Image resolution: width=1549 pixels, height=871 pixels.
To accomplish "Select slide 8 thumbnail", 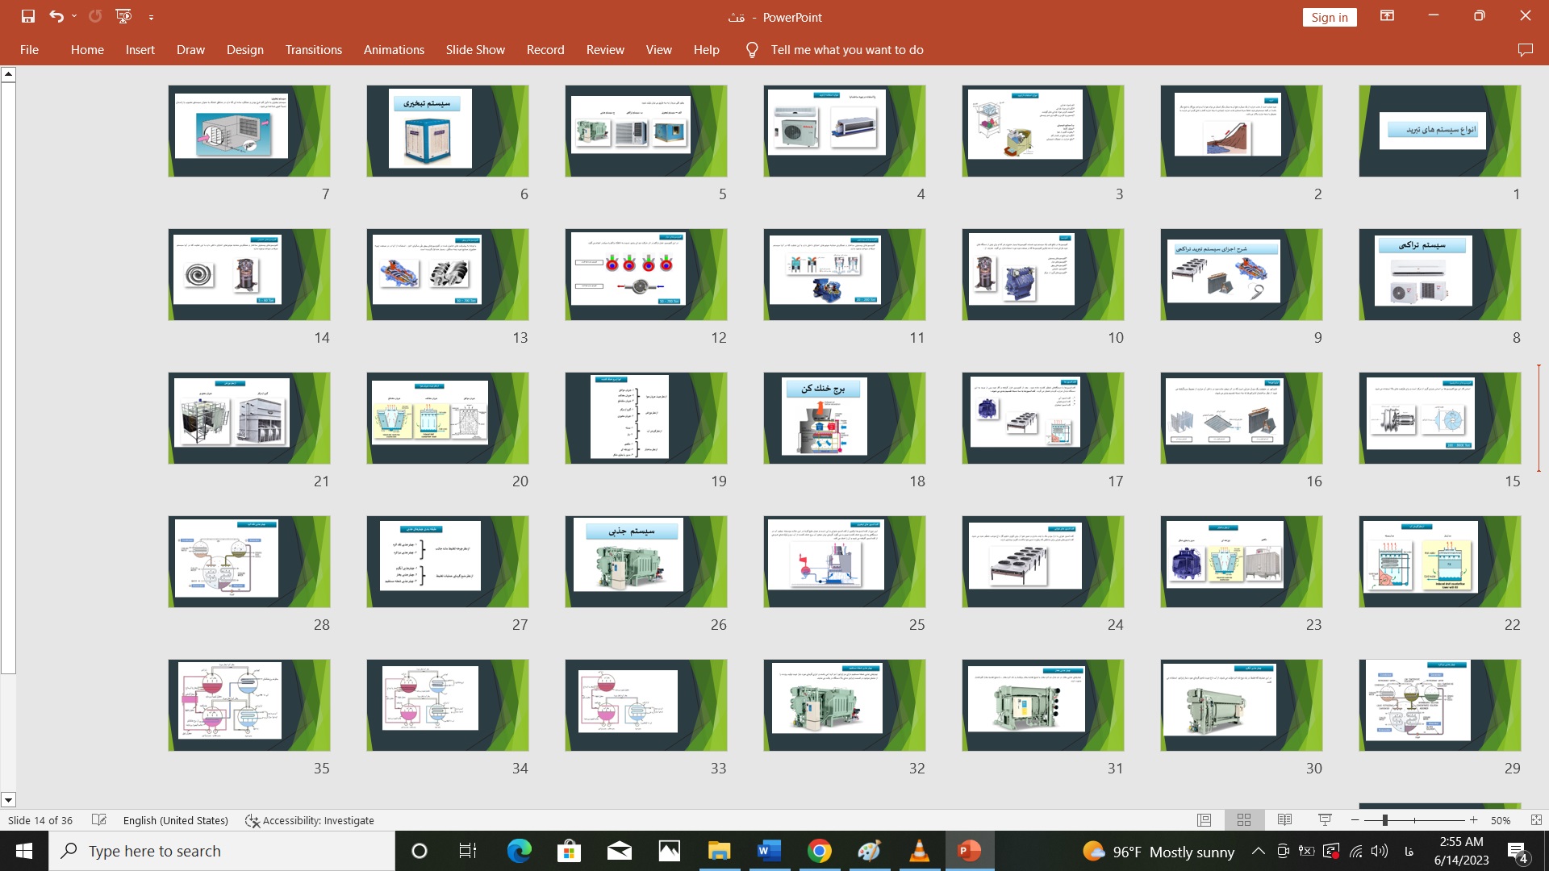I will (1439, 274).
